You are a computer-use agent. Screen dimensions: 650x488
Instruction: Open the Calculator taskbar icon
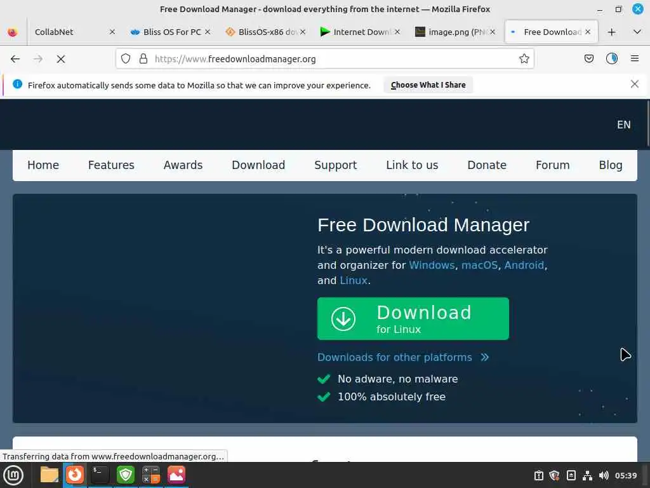[x=151, y=475]
